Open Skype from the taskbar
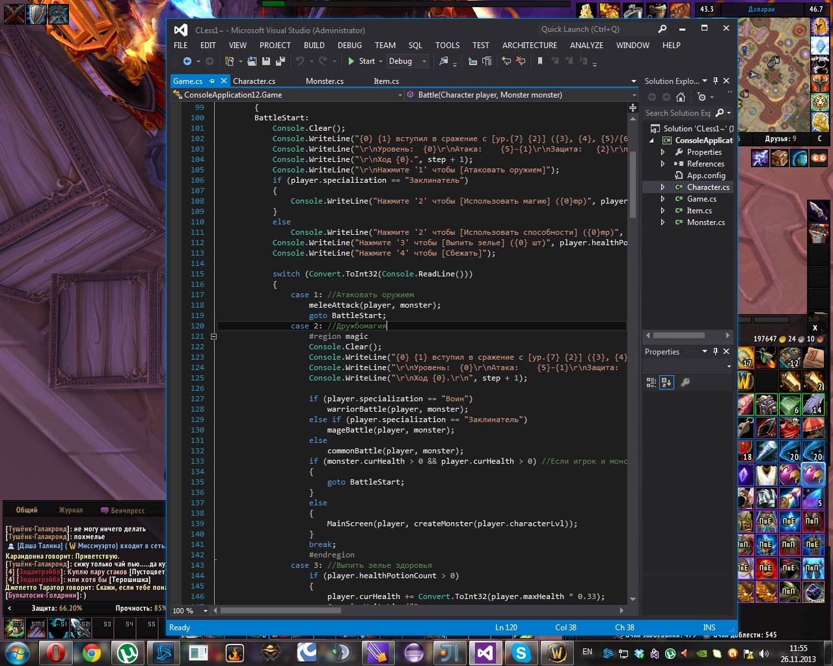Image resolution: width=833 pixels, height=666 pixels. (521, 652)
